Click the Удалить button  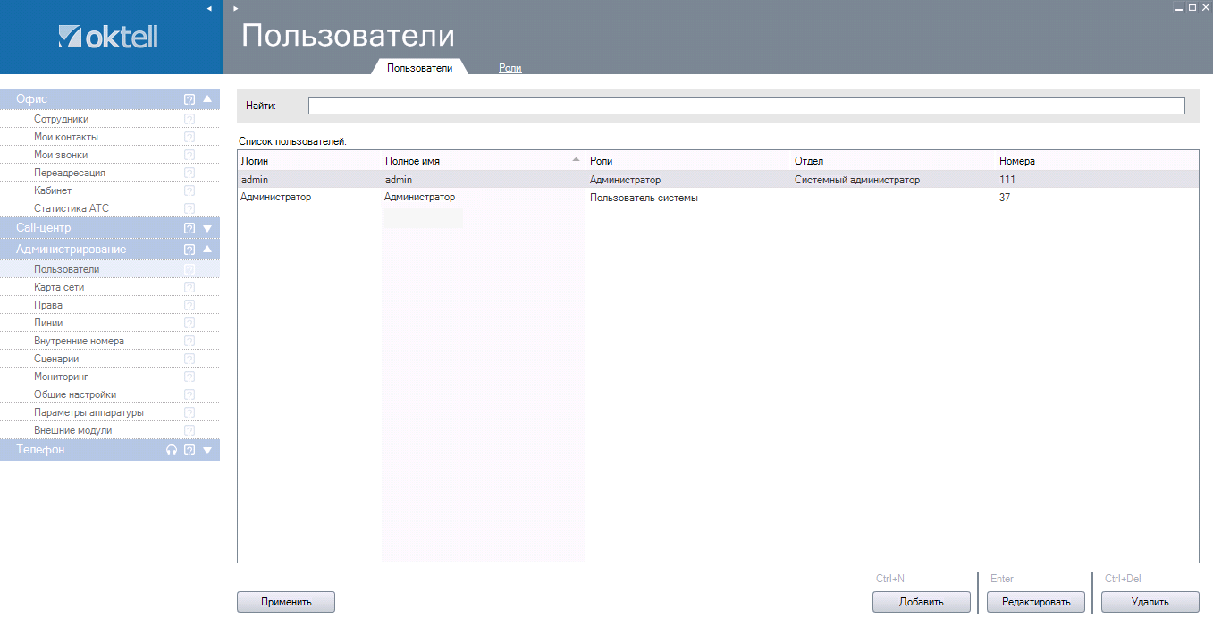click(1150, 602)
